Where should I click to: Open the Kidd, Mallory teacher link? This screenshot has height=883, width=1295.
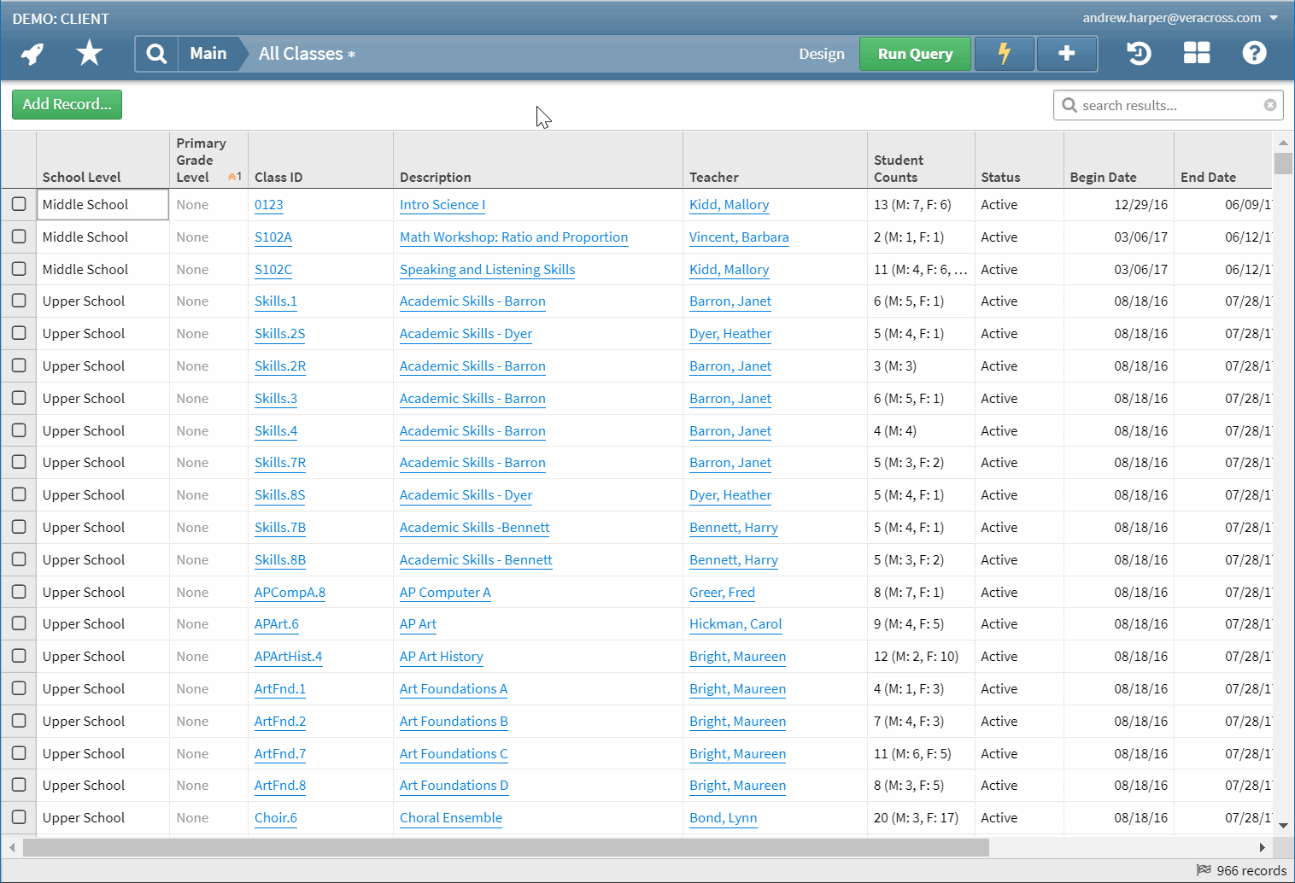click(729, 205)
